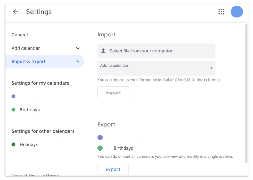Collapse the Import & export chevron
Viewport: 253px width, 180px height.
coord(78,62)
